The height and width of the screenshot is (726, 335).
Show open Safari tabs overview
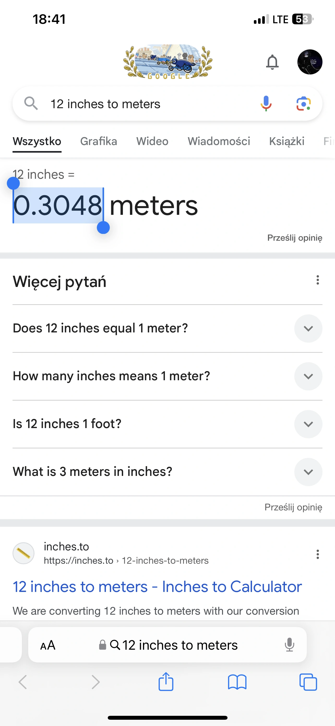click(x=308, y=682)
